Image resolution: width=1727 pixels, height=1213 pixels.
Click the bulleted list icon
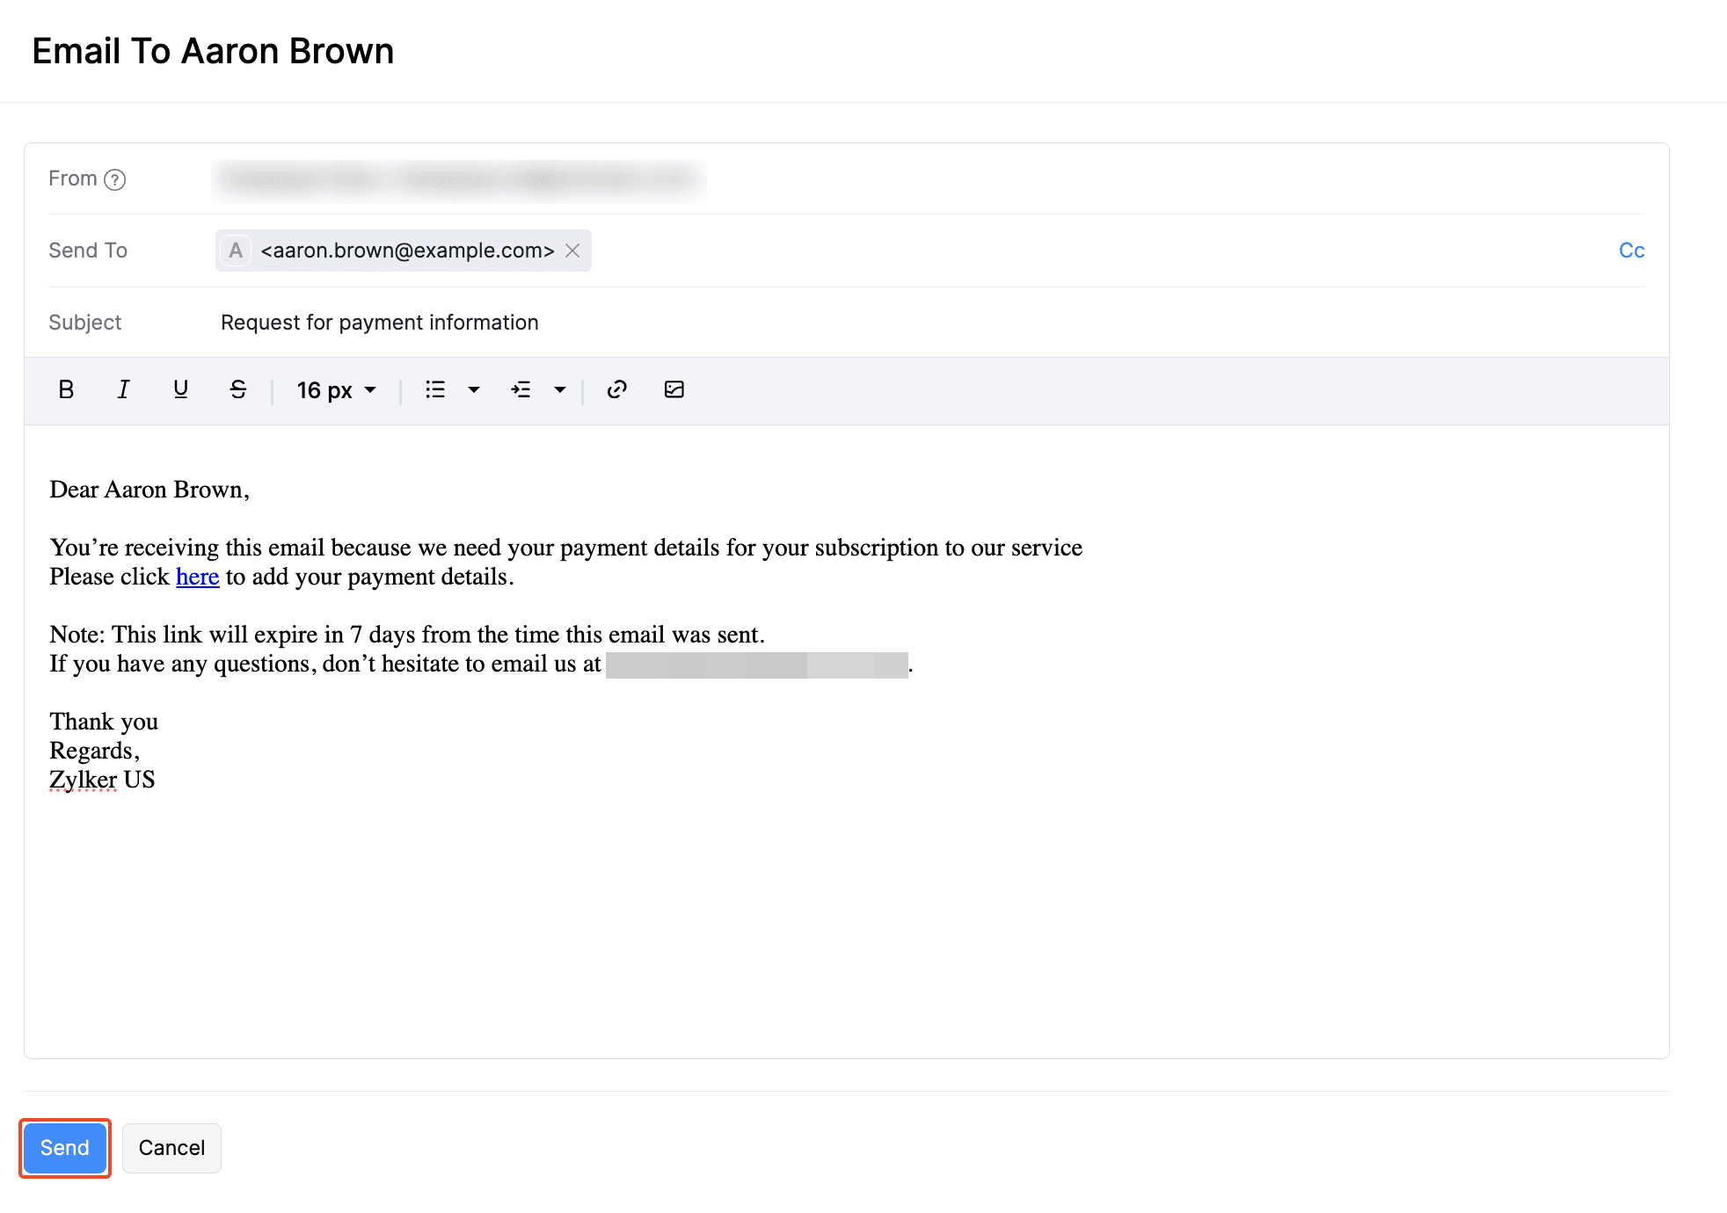point(435,389)
